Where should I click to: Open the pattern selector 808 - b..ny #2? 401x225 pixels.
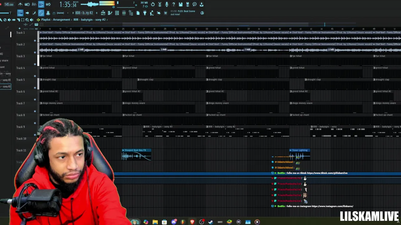click(84, 13)
